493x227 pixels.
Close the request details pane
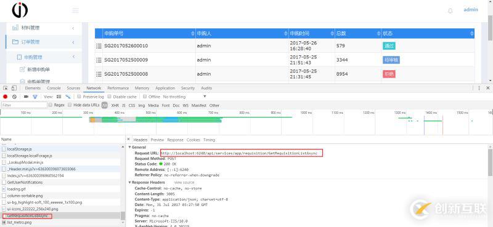pyautogui.click(x=128, y=139)
